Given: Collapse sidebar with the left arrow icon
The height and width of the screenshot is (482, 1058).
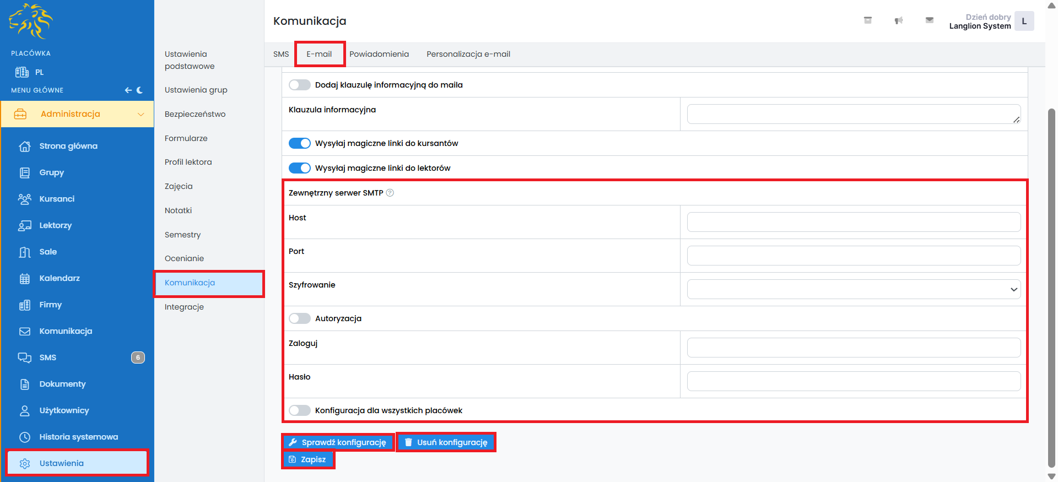Looking at the screenshot, I should (x=128, y=90).
